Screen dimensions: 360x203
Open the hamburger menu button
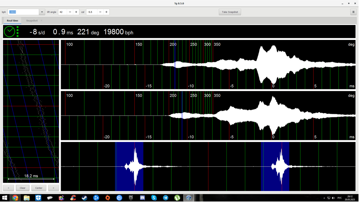(354, 12)
